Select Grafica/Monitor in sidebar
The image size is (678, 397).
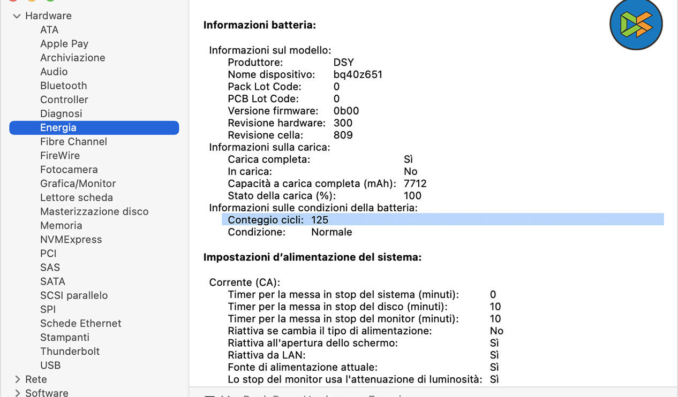[78, 184]
